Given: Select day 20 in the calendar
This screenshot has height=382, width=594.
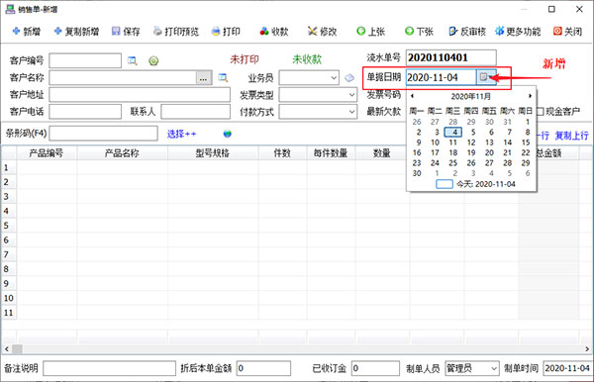Looking at the screenshot, I should [x=489, y=152].
